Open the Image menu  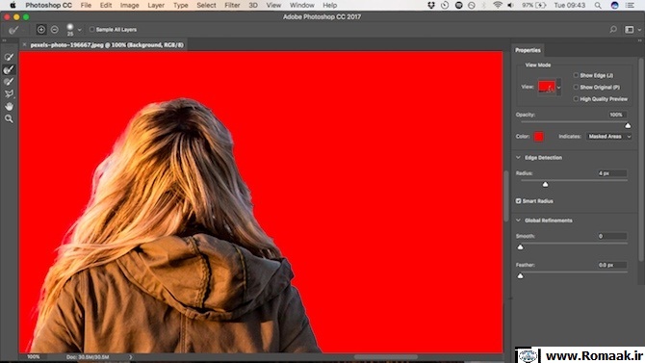(x=129, y=6)
